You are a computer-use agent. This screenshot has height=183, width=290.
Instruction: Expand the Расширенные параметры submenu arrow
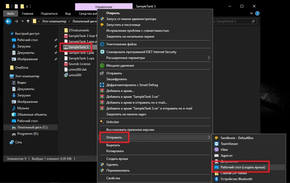click(x=209, y=58)
